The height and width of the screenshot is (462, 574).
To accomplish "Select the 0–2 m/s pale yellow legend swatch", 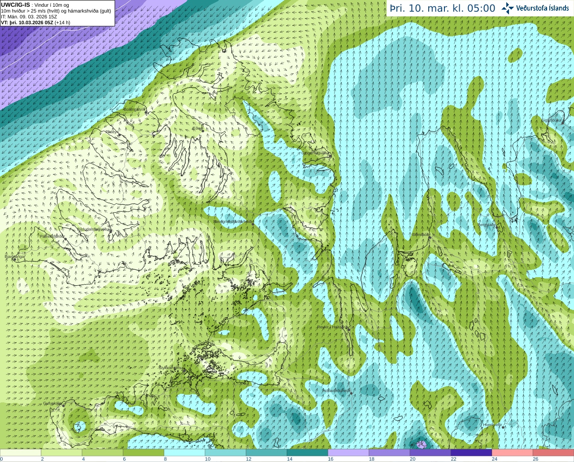I will 21,453.
